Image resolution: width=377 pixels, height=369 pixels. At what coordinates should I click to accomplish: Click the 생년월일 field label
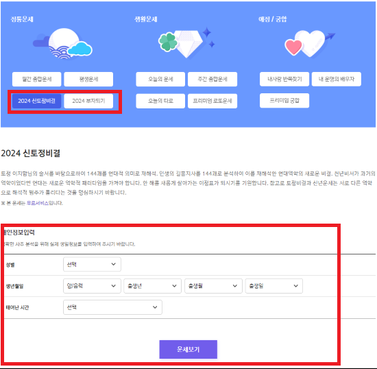click(14, 286)
